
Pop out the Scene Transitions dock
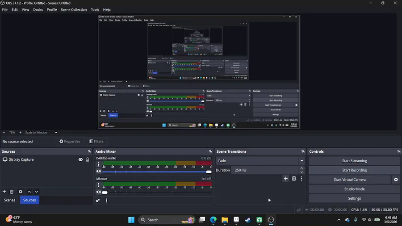pos(303,151)
